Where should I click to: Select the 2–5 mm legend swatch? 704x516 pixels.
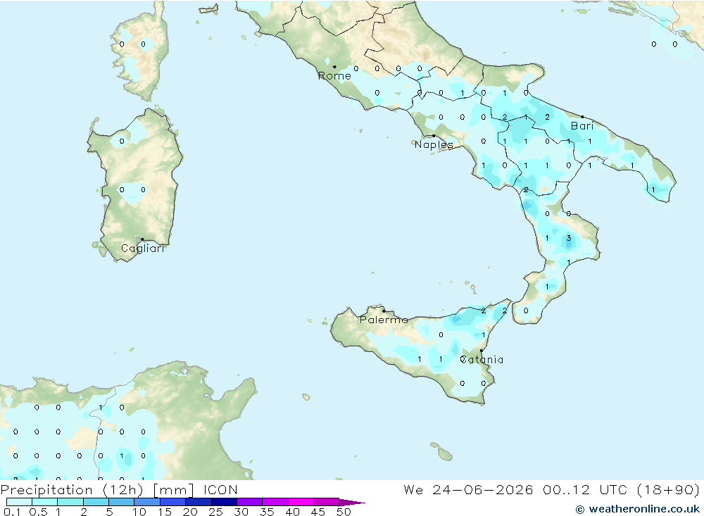(96, 502)
